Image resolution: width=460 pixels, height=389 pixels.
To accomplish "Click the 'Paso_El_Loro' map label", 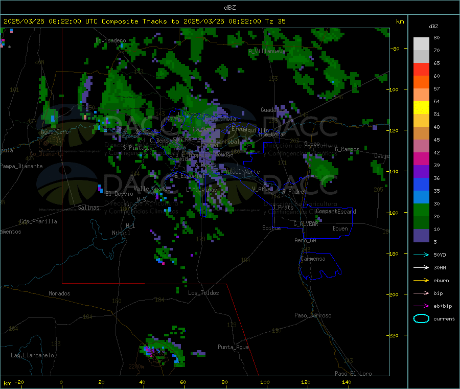I will [353, 374].
